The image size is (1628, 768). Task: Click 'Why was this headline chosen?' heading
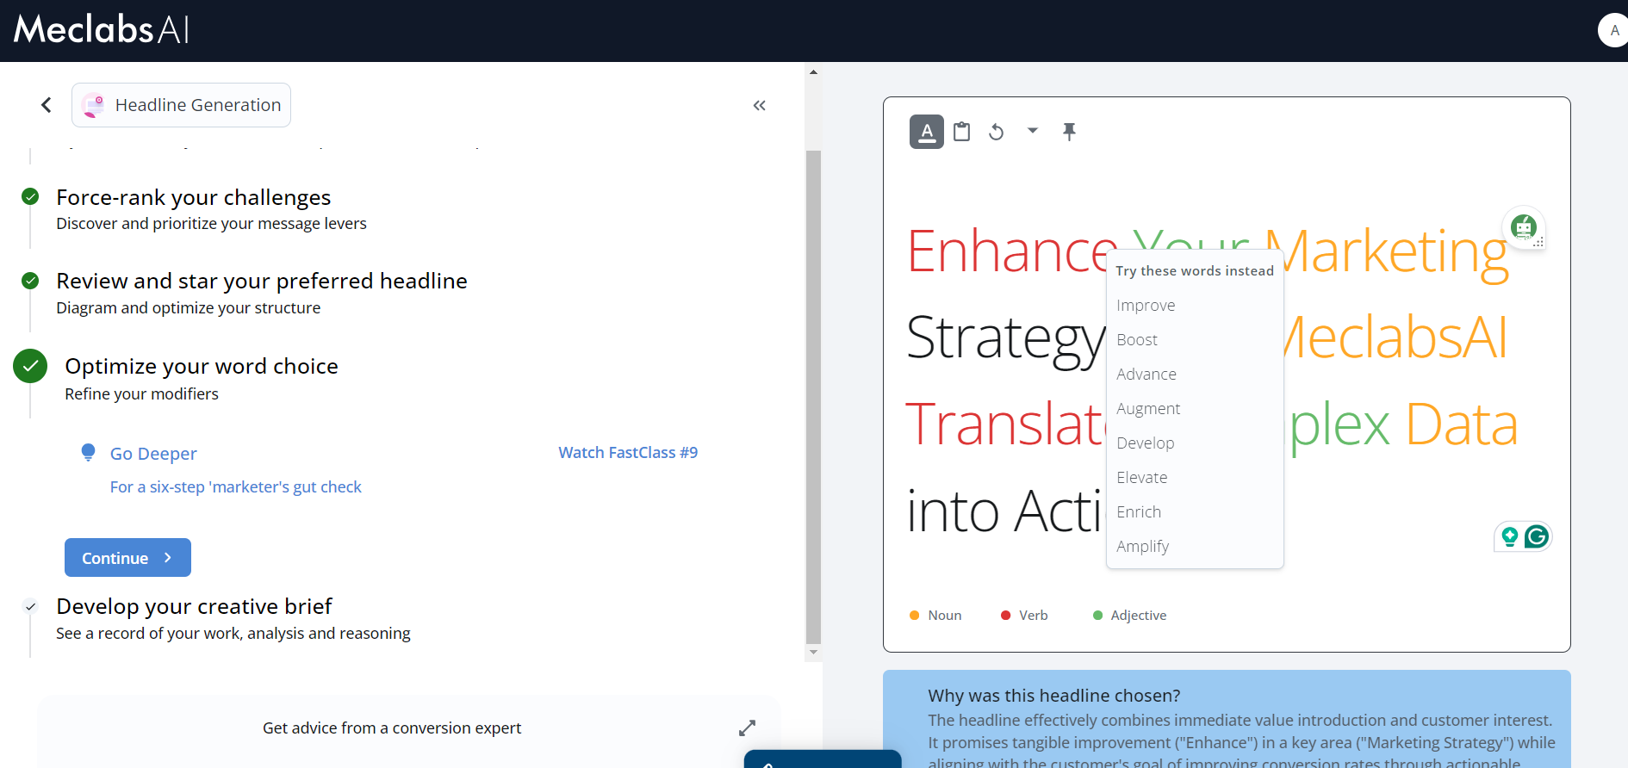click(1054, 696)
